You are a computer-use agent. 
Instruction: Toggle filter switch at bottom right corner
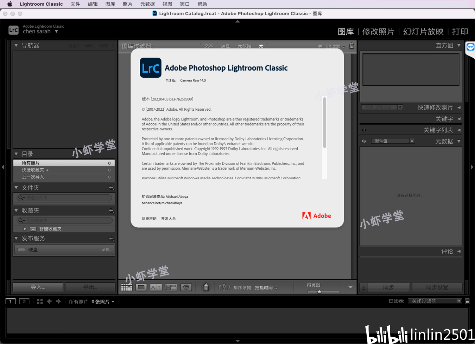pos(467,301)
